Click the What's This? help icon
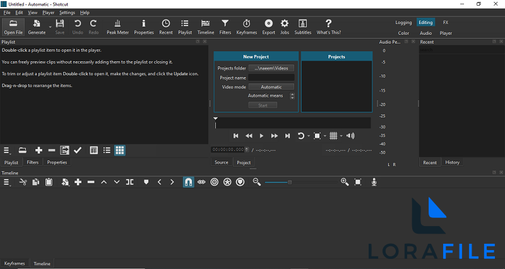505x269 pixels. [x=328, y=27]
